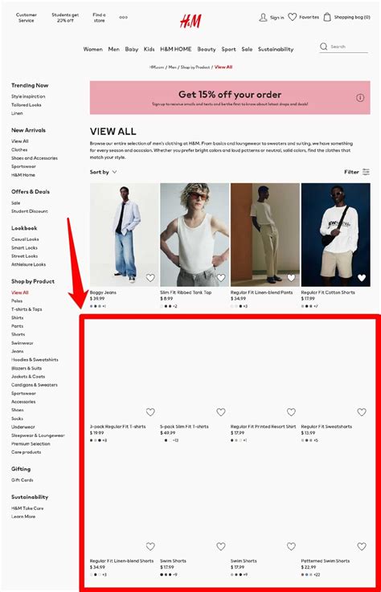Image resolution: width=381 pixels, height=592 pixels.
Task: Toggle favorite heart on Slim Fit Ribbed Tank Top
Action: (x=221, y=278)
